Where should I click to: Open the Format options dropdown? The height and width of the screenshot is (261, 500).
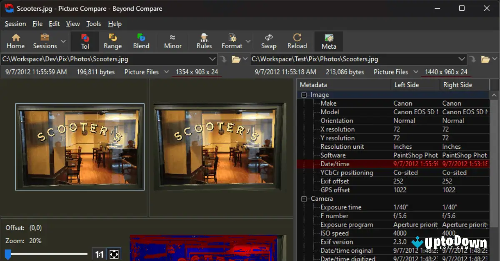[x=248, y=41]
